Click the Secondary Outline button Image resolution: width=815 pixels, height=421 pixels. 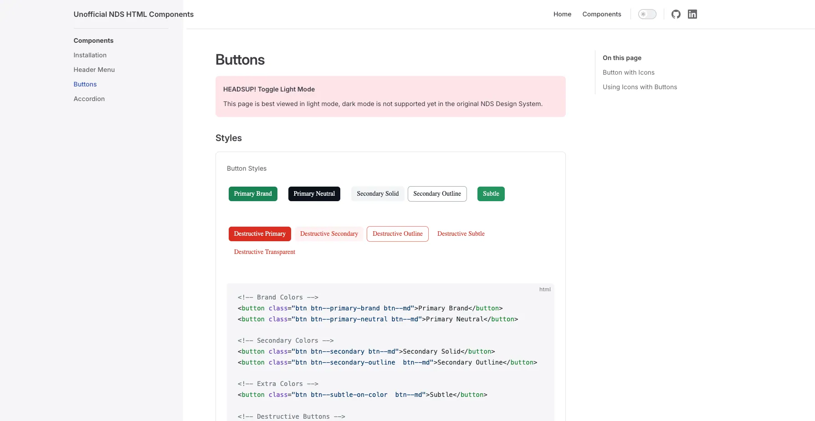click(x=437, y=194)
